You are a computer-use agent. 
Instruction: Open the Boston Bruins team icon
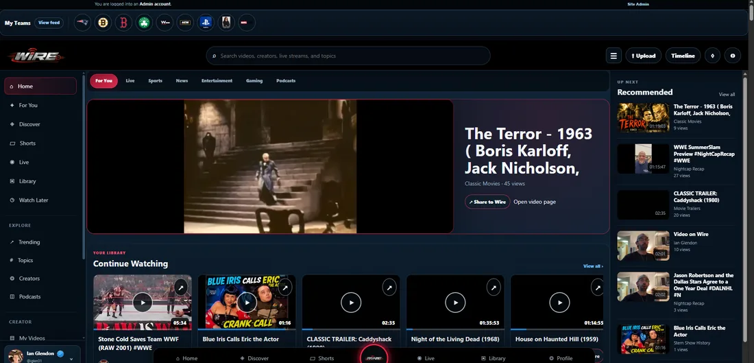pyautogui.click(x=103, y=23)
